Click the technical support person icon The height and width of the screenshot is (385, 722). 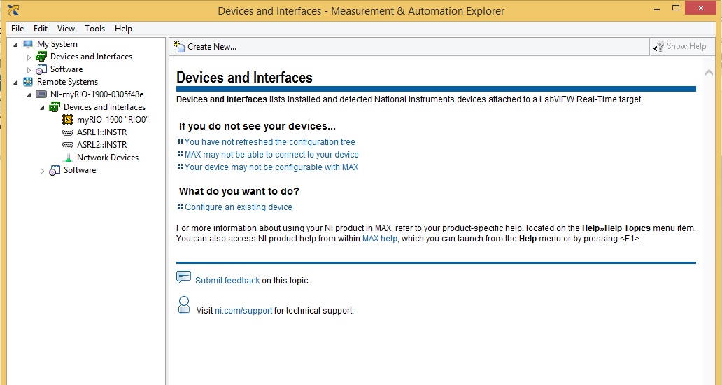[x=184, y=305]
